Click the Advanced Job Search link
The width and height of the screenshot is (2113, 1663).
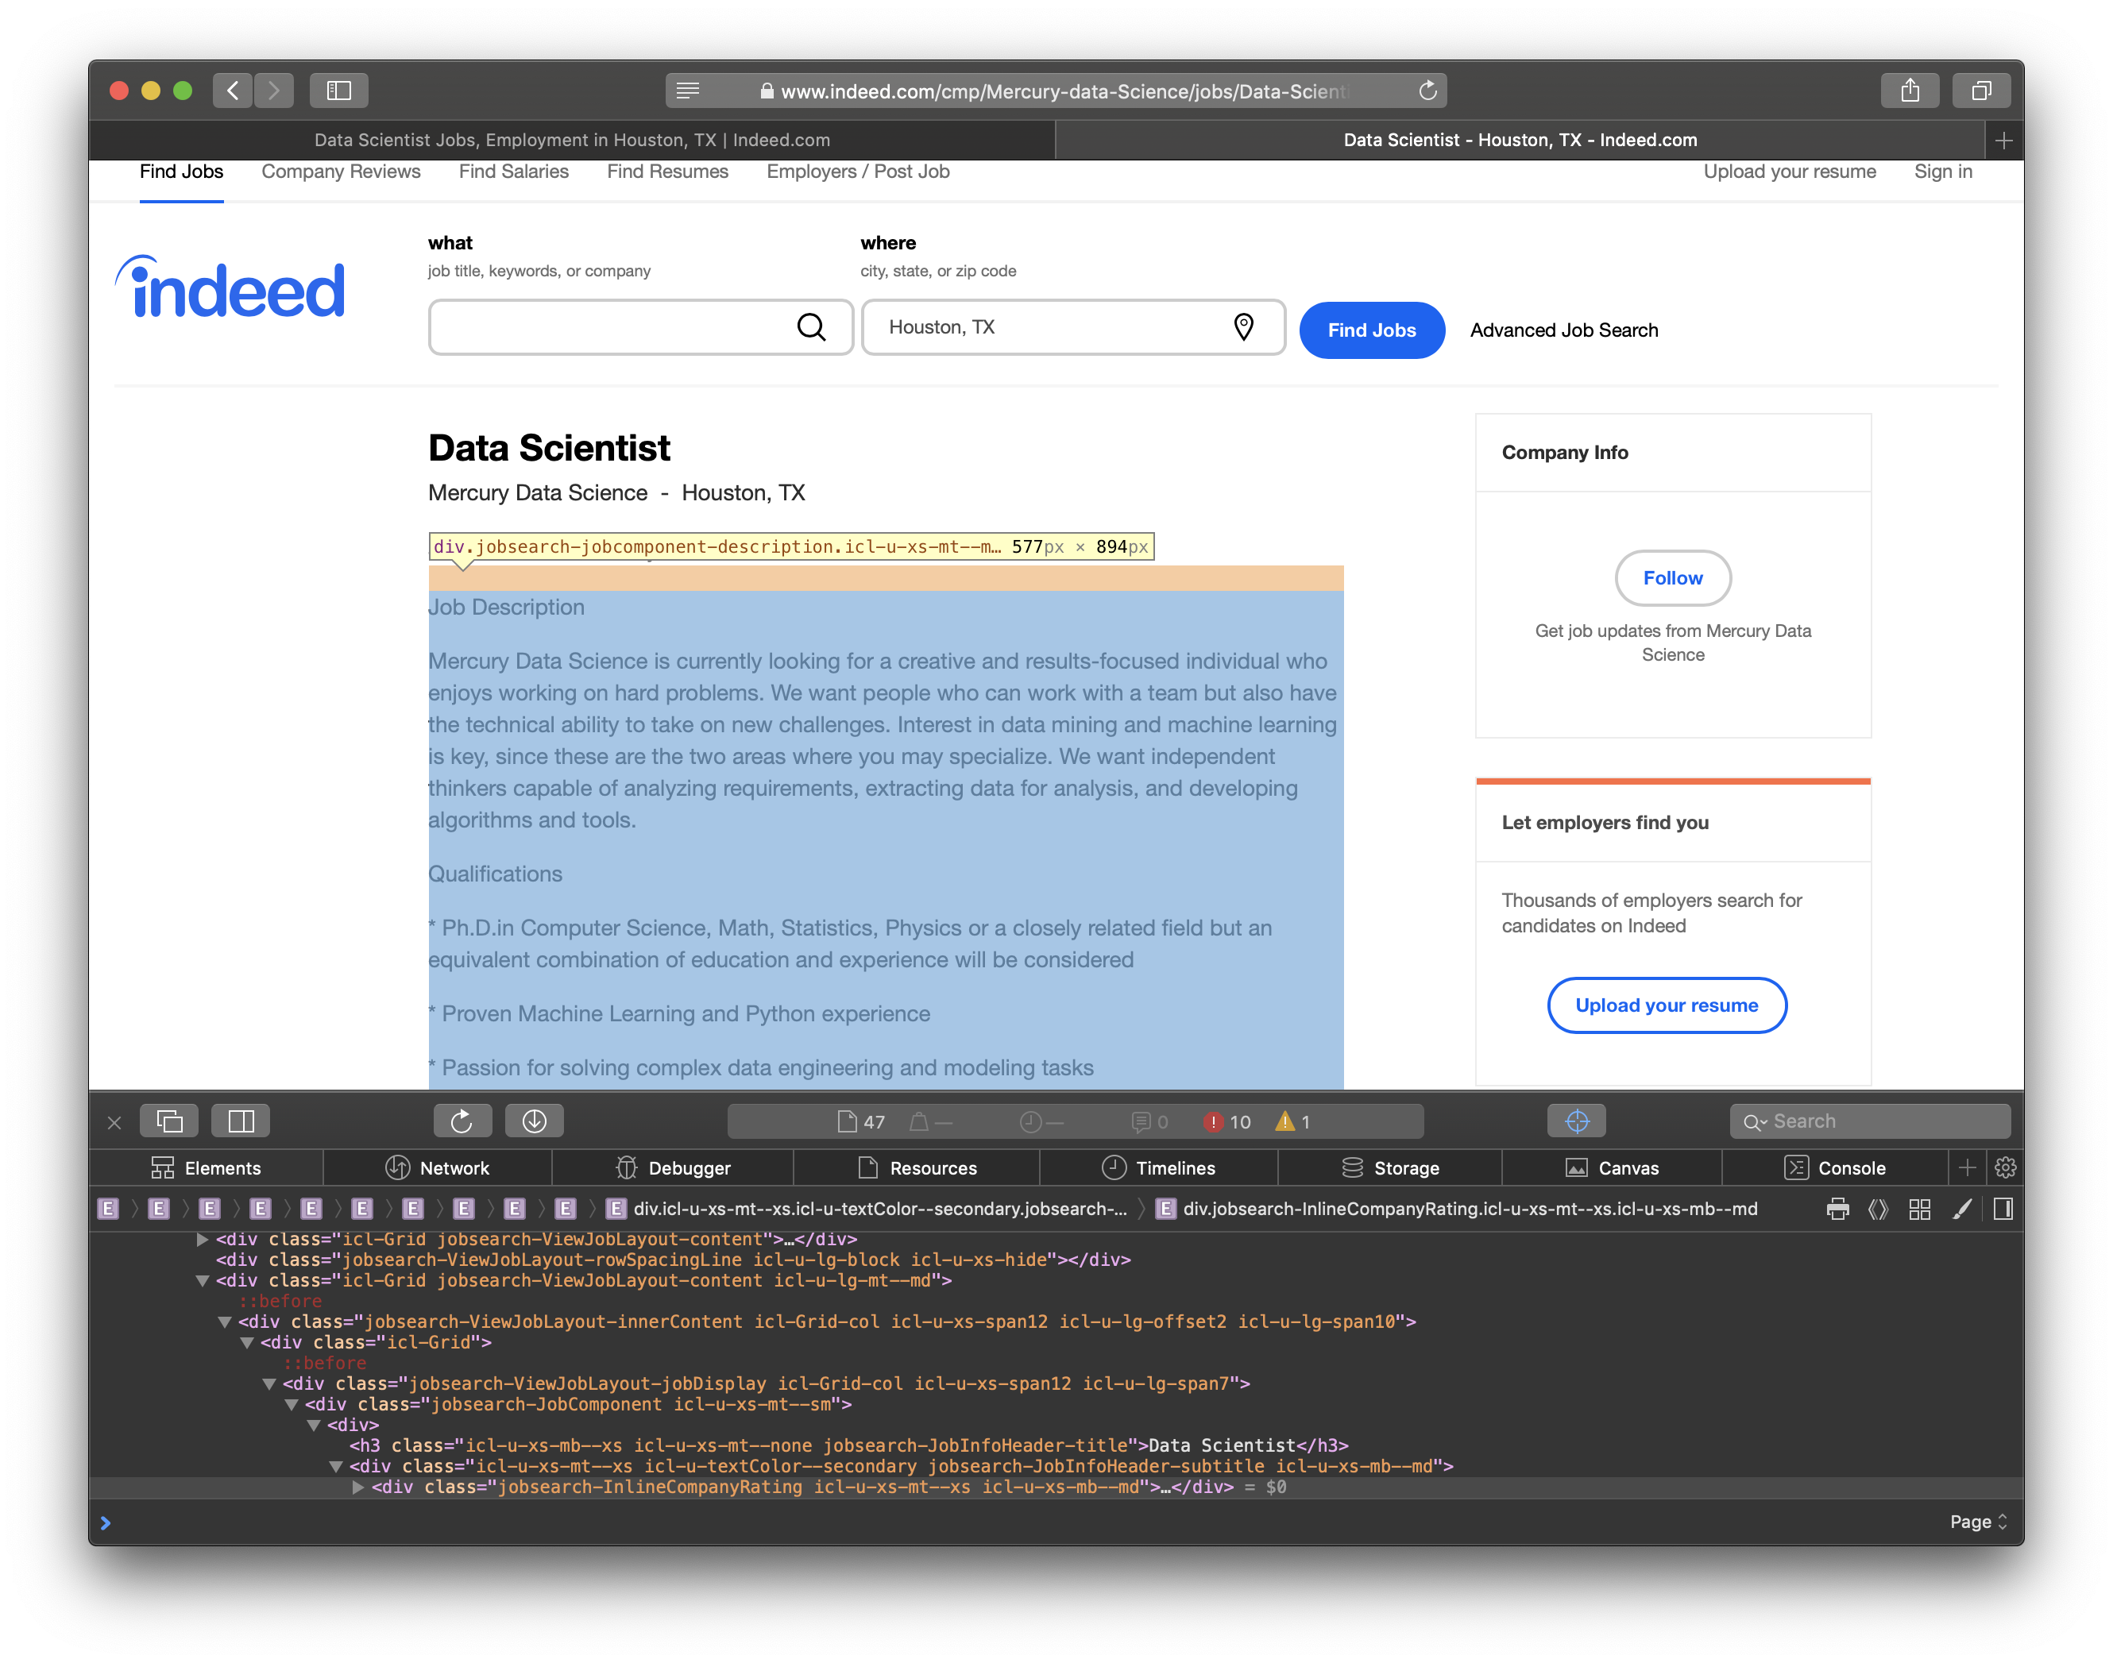(1563, 330)
